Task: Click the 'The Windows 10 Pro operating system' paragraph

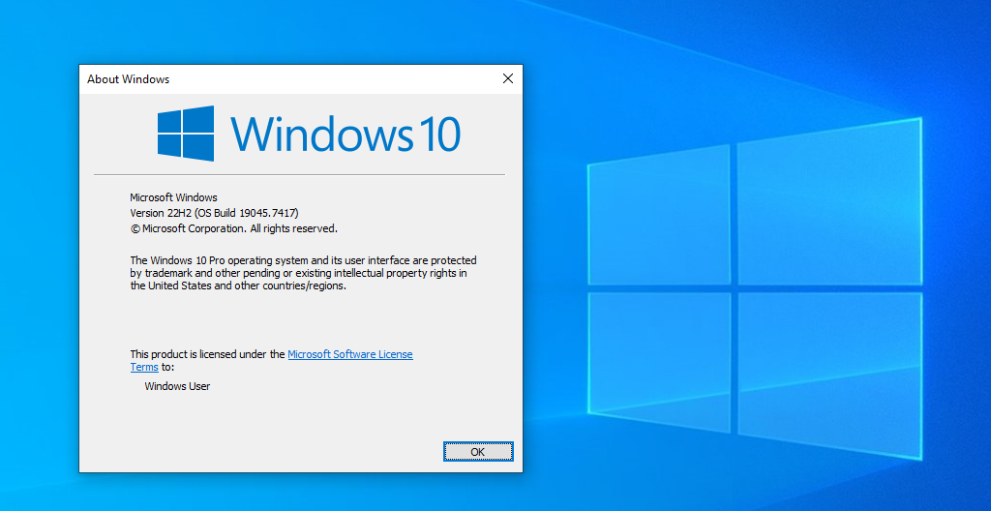Action: [303, 273]
